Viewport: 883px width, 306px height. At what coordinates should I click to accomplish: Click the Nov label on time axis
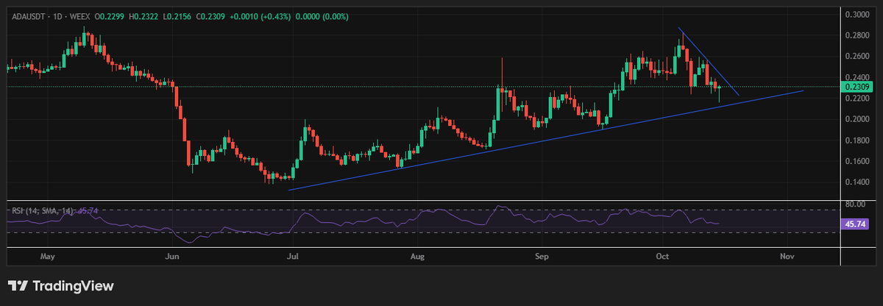(787, 257)
